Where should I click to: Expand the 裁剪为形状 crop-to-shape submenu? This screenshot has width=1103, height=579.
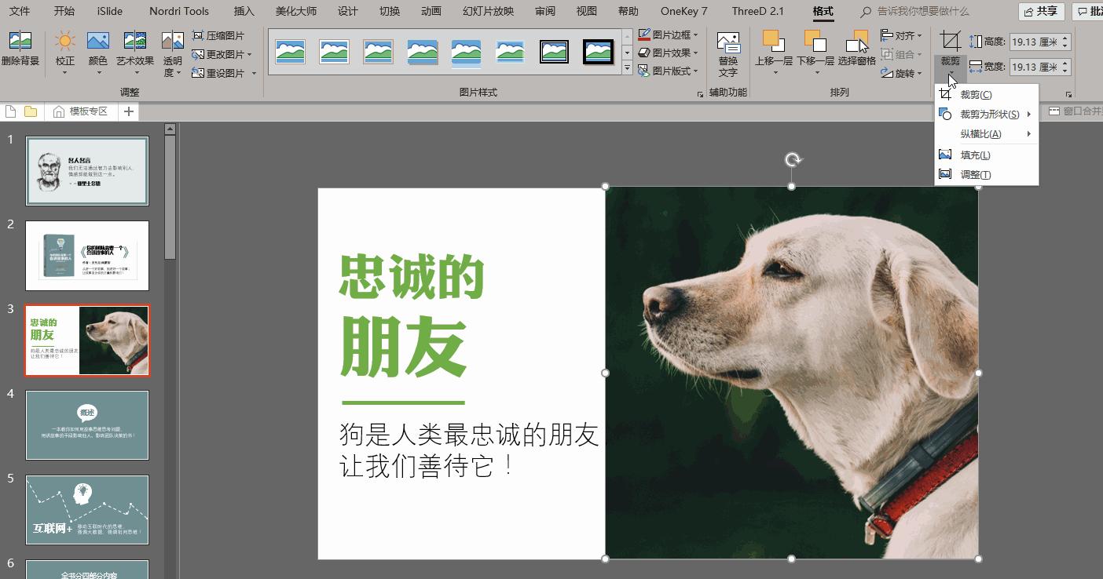point(980,114)
